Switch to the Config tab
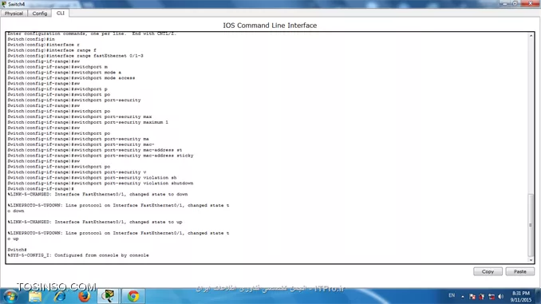The height and width of the screenshot is (304, 541). coord(40,13)
